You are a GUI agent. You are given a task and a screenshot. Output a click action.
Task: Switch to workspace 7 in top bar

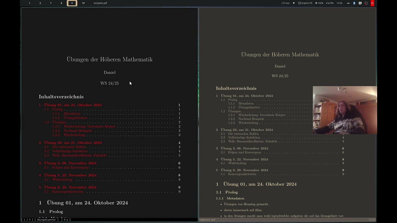click(x=51, y=3)
